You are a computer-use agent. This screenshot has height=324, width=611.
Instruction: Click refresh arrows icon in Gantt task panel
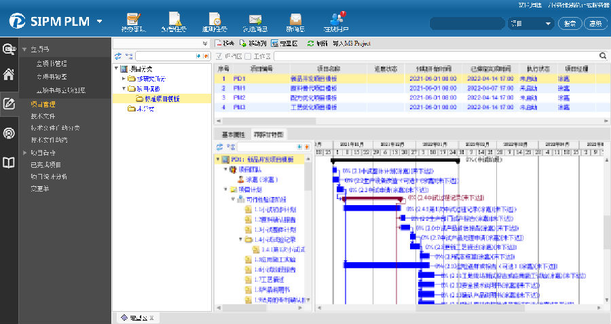point(220,147)
